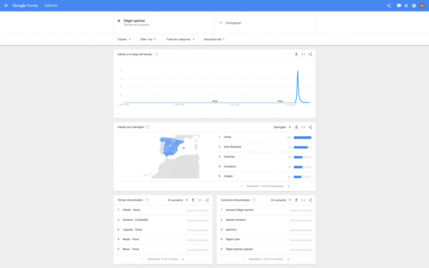The image size is (429, 268).
Task: Open Subregión dropdown
Action: coord(282,127)
